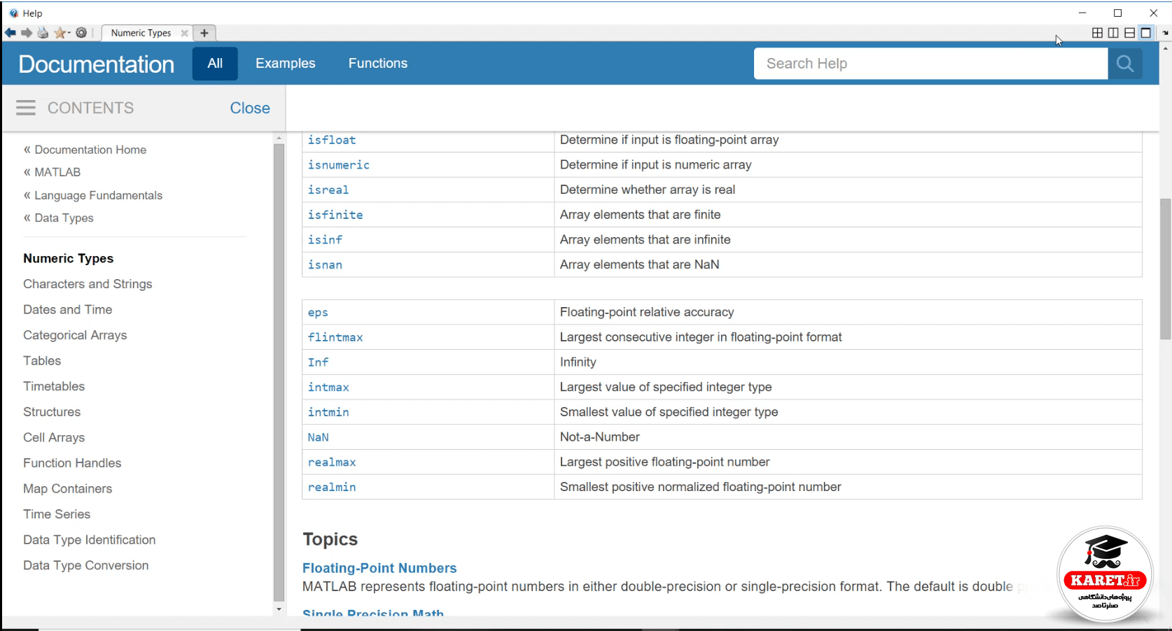Switch to the Examples tab
The image size is (1172, 631).
coord(286,64)
